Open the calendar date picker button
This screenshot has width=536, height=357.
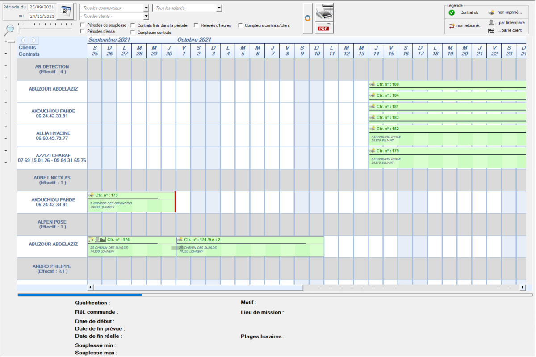pyautogui.click(x=65, y=12)
